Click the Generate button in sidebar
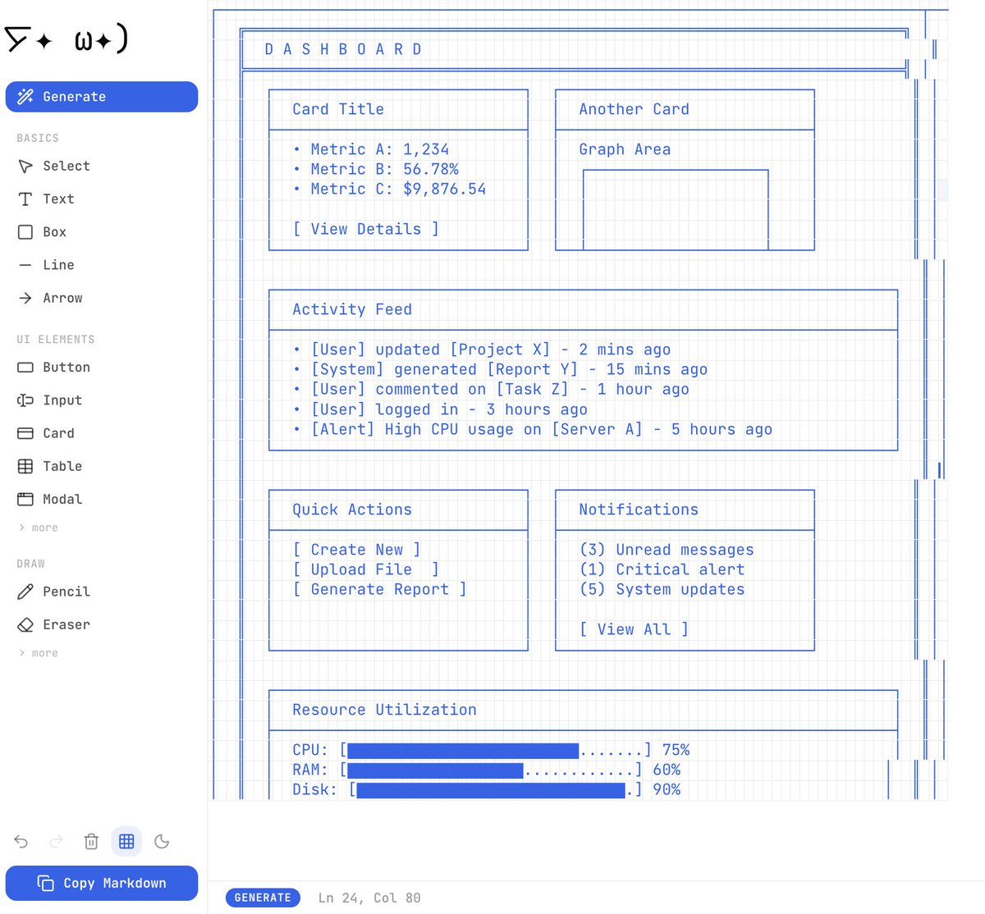This screenshot has height=914, width=985. (102, 97)
